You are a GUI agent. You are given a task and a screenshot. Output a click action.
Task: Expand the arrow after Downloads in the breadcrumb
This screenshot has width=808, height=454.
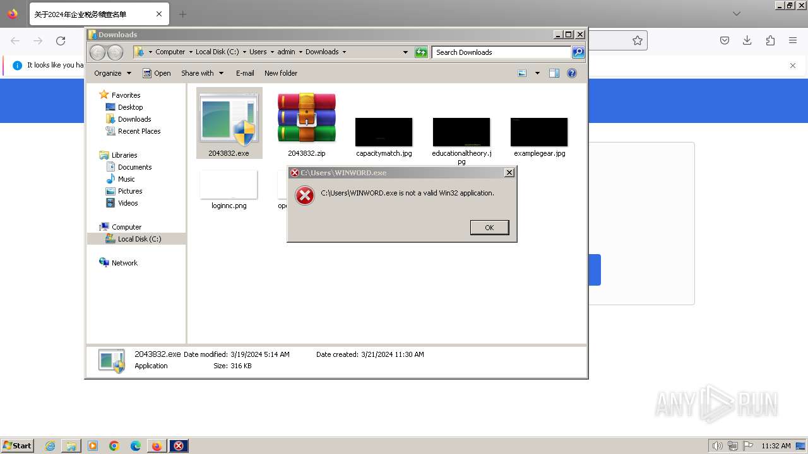click(x=344, y=52)
